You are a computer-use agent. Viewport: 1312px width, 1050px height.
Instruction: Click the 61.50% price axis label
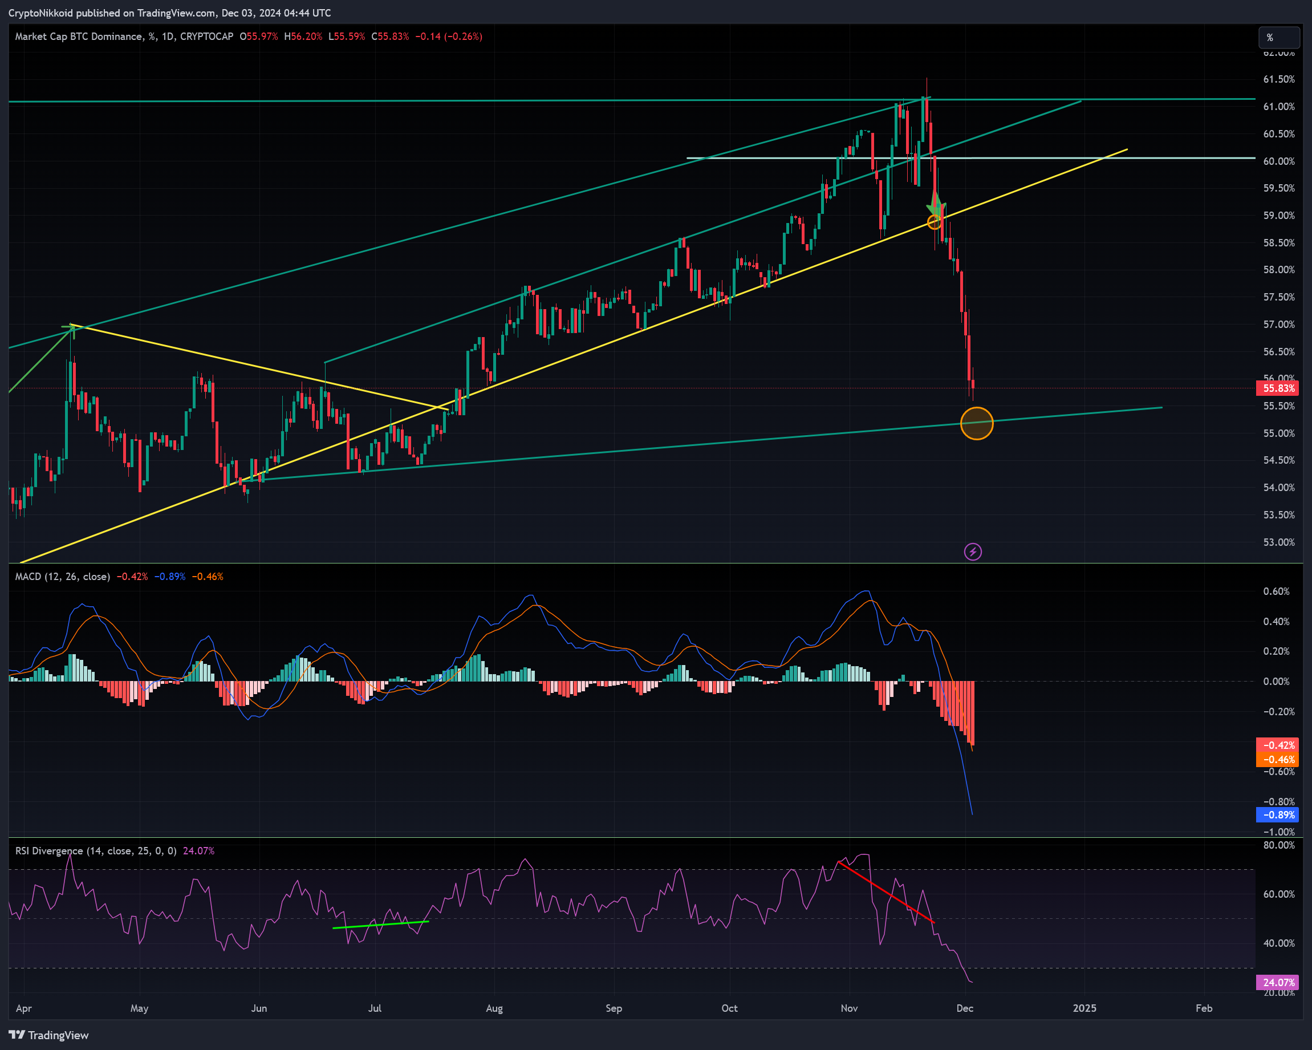(1279, 79)
